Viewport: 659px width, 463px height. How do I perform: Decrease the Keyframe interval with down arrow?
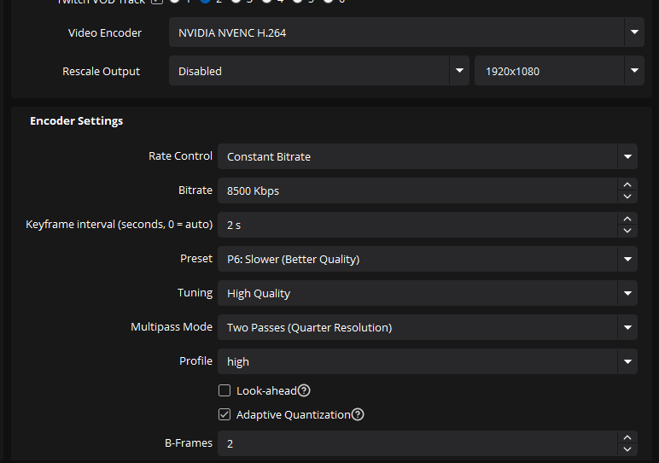tap(627, 231)
